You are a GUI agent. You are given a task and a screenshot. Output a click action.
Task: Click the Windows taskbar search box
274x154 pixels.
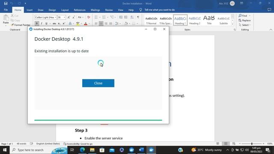point(39,150)
